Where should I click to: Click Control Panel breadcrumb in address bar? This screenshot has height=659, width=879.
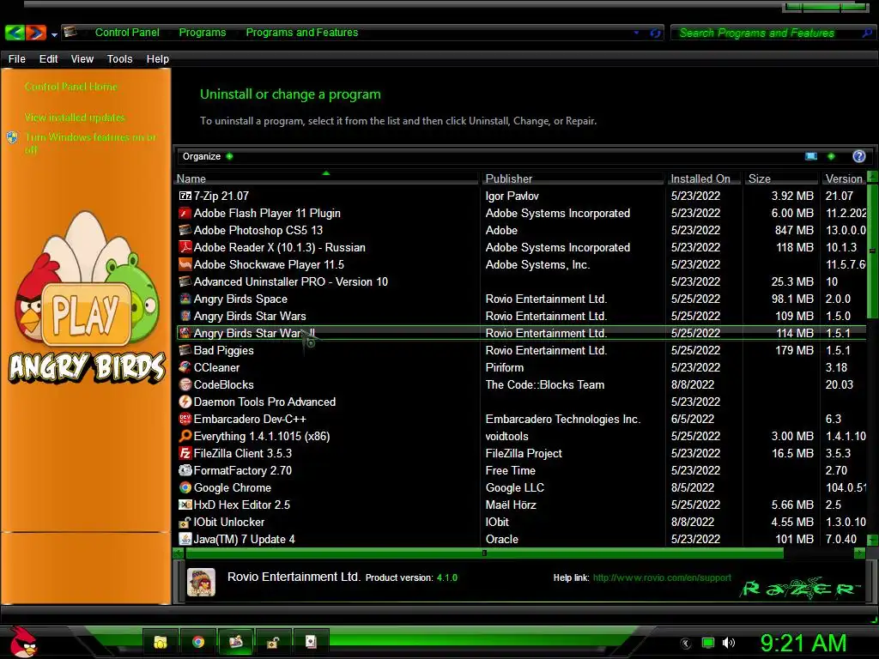(127, 33)
